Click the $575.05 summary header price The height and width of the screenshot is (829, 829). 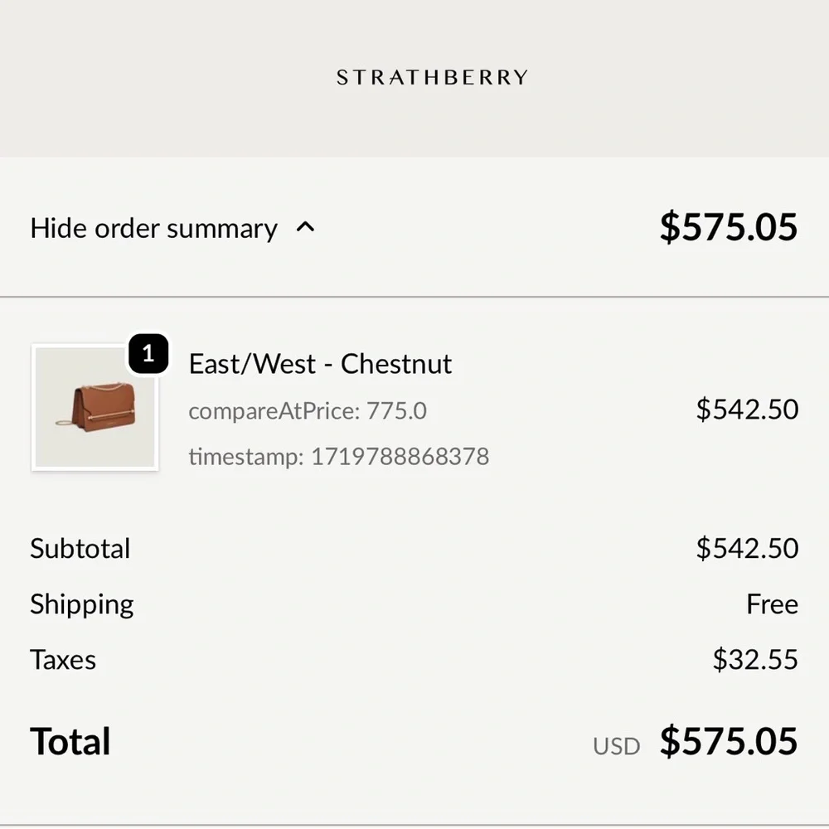pos(728,226)
